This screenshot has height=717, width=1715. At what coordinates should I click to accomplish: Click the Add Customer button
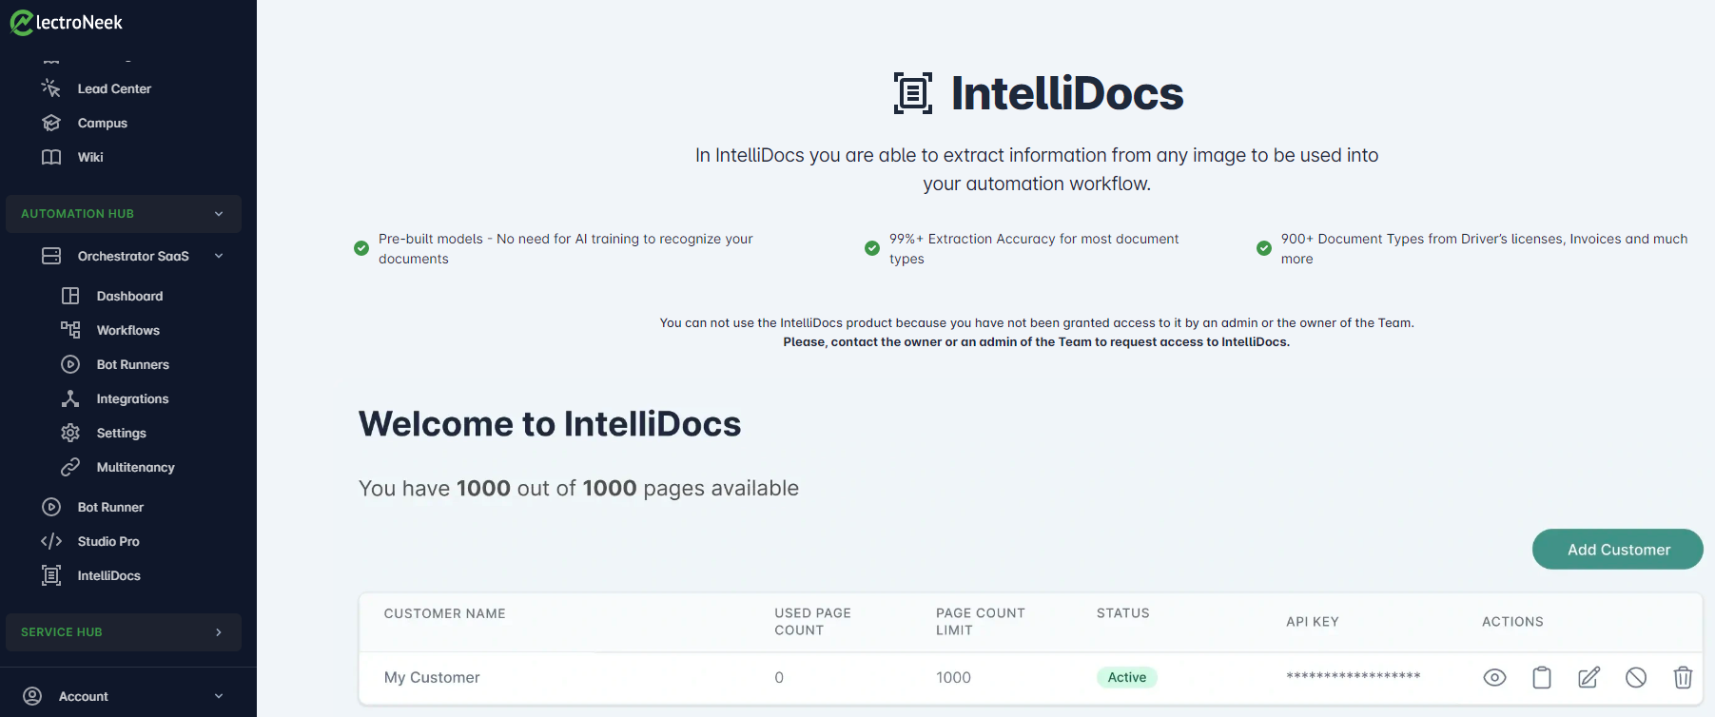tap(1618, 550)
